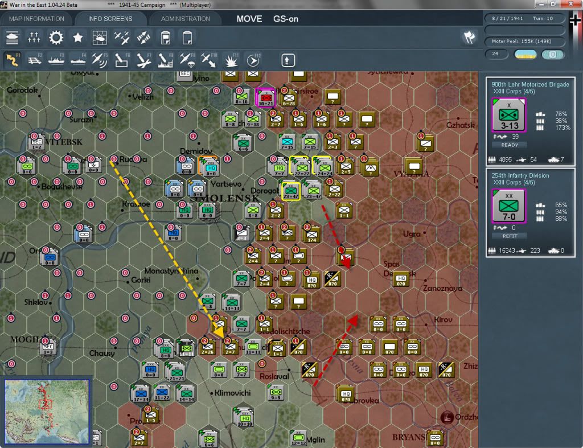Open the 254th Infantry Division name link
The image size is (583, 448).
click(520, 175)
